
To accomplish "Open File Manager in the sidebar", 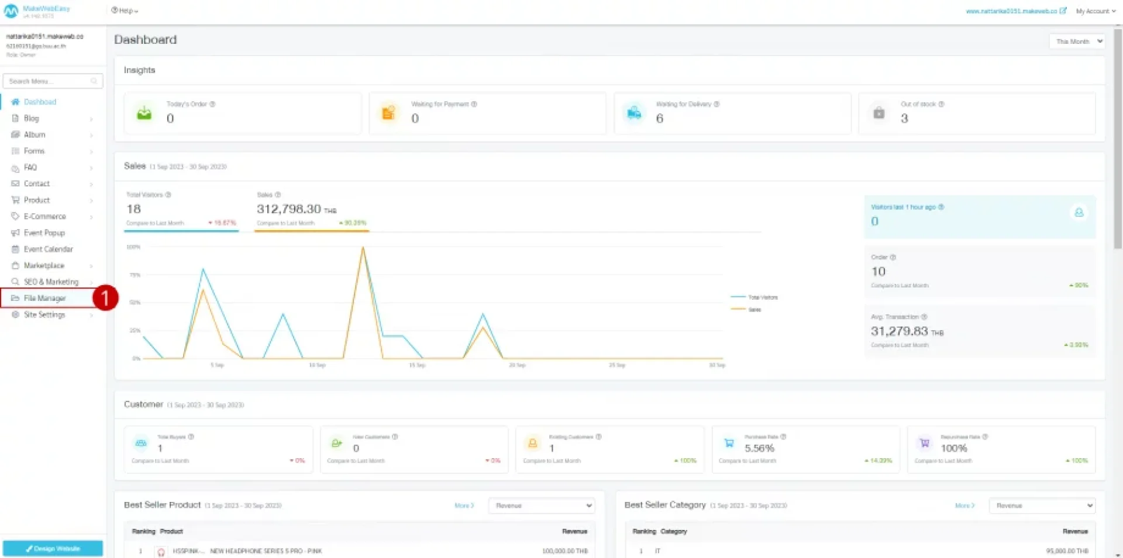I will (45, 298).
